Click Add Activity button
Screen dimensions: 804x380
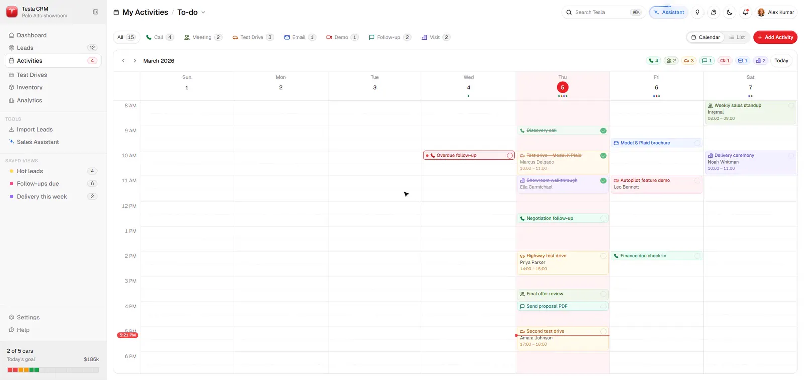[x=775, y=37]
